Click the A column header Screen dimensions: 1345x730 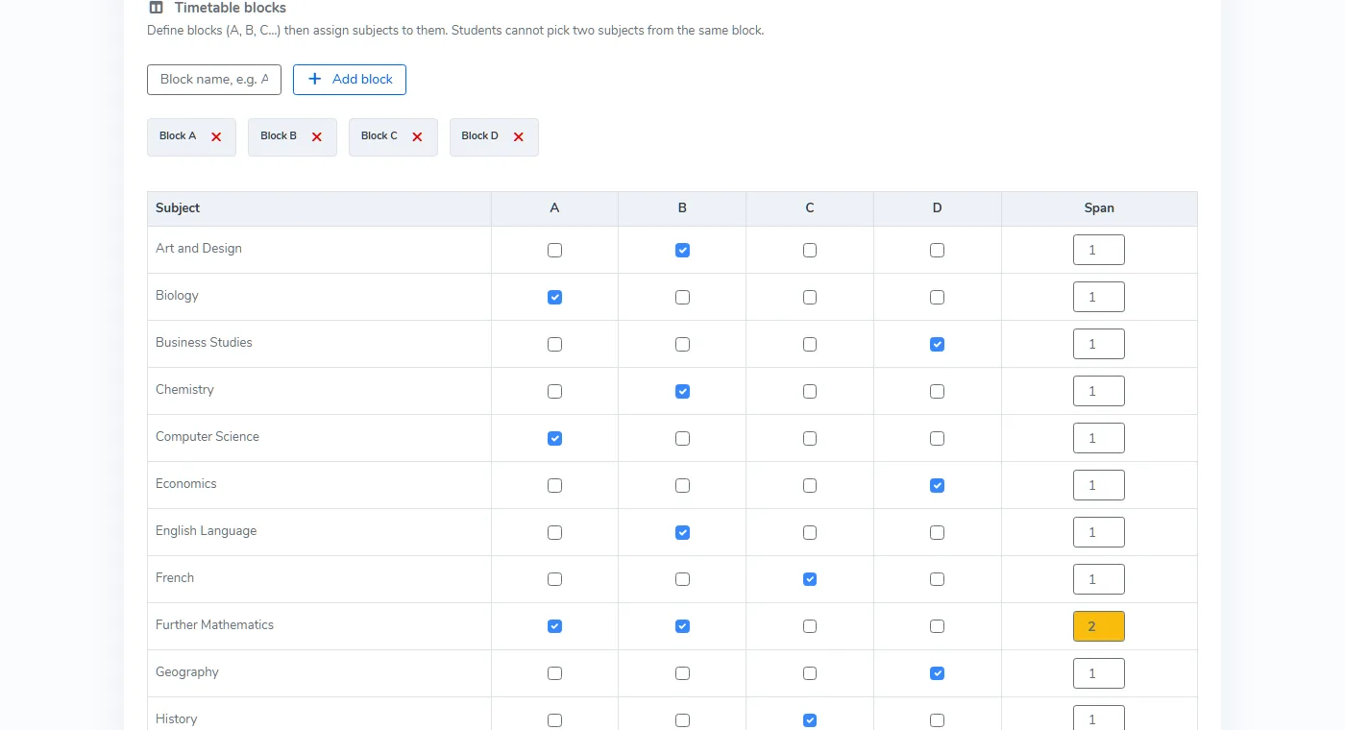pos(554,208)
